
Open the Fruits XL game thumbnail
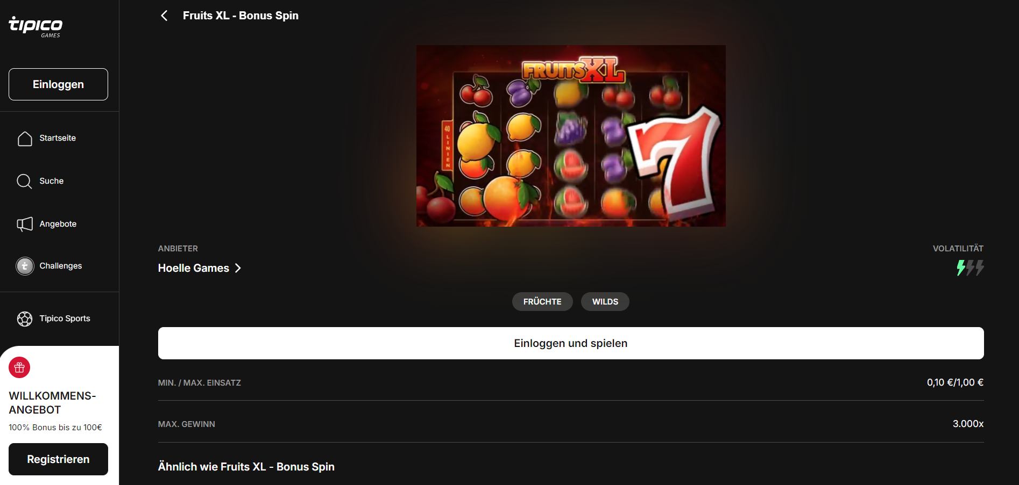tap(571, 136)
